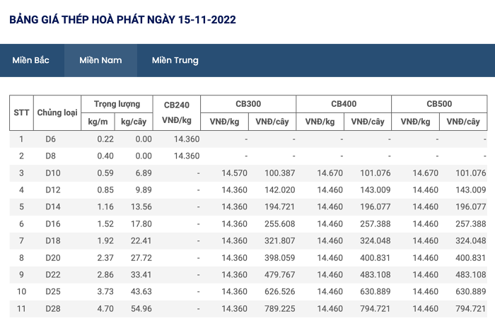Click the kg/m sub-header
Viewport: 495px width, 326px height.
[x=98, y=122]
